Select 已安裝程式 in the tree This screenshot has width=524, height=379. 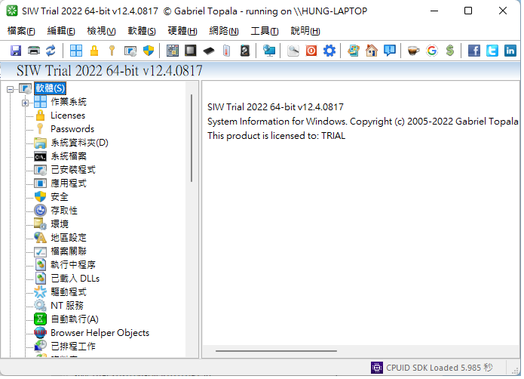click(73, 170)
